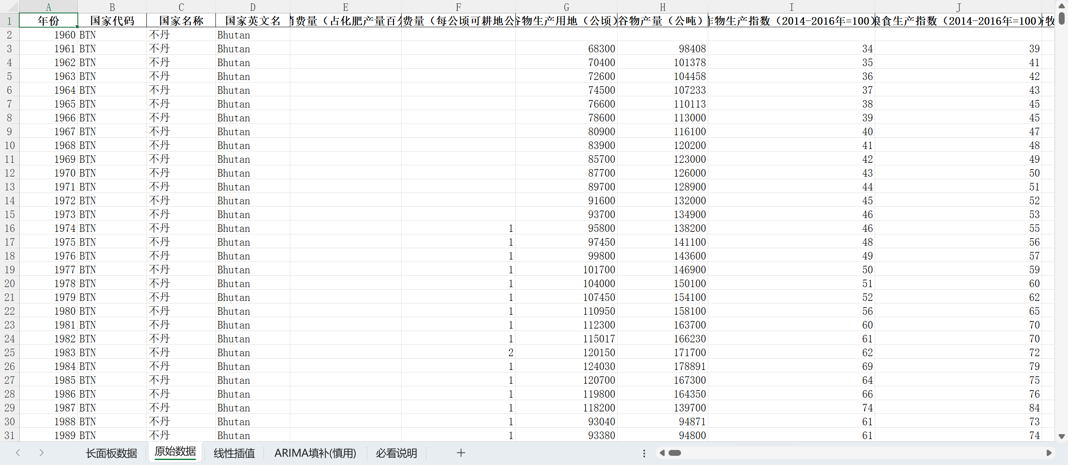Image resolution: width=1068 pixels, height=465 pixels.
Task: Click horizontal scrollbar right arrow
Action: [x=1049, y=453]
